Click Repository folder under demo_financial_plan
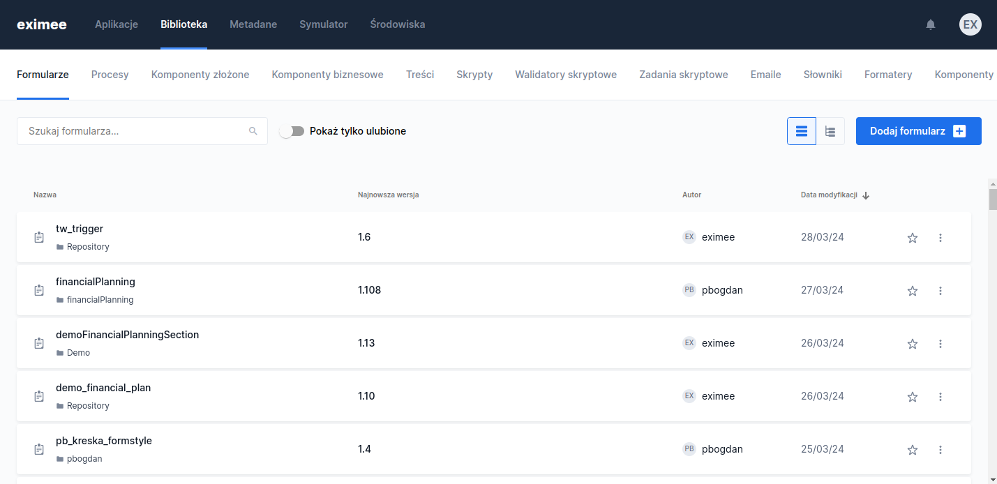The image size is (997, 484). click(x=88, y=406)
